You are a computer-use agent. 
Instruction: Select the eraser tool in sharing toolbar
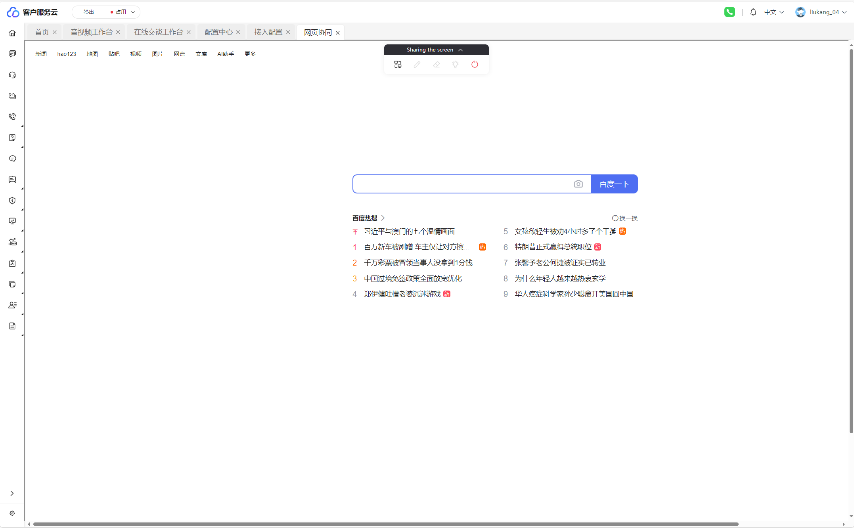(x=436, y=64)
